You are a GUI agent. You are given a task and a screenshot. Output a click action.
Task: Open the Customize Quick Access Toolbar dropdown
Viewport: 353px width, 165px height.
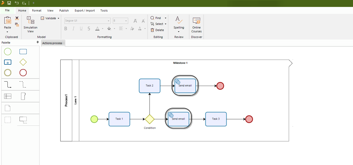pos(33,3)
